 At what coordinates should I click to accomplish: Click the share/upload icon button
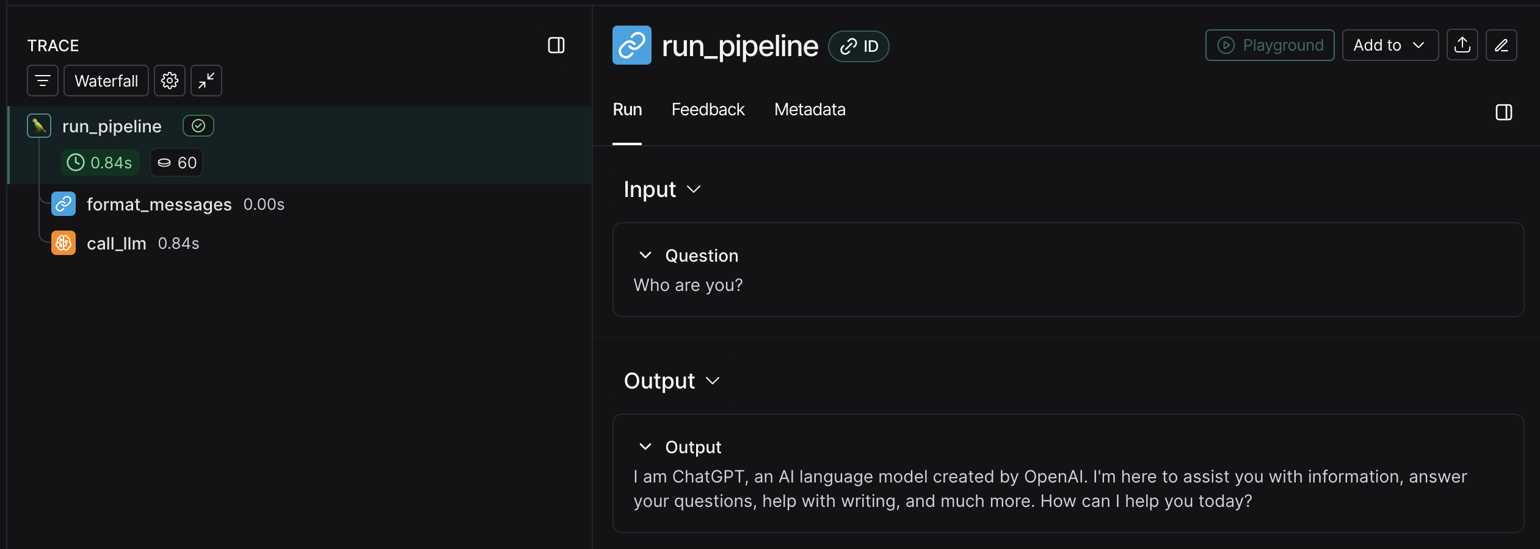[x=1462, y=45]
